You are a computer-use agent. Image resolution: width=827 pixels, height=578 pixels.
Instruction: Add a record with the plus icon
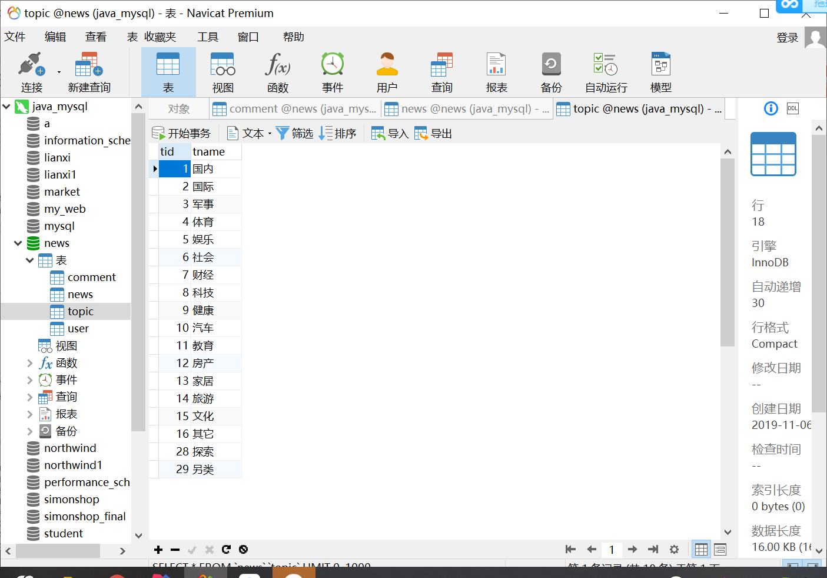pyautogui.click(x=158, y=549)
